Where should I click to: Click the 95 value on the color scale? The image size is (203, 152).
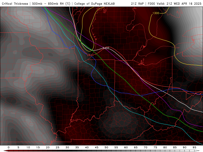[x=194, y=147]
